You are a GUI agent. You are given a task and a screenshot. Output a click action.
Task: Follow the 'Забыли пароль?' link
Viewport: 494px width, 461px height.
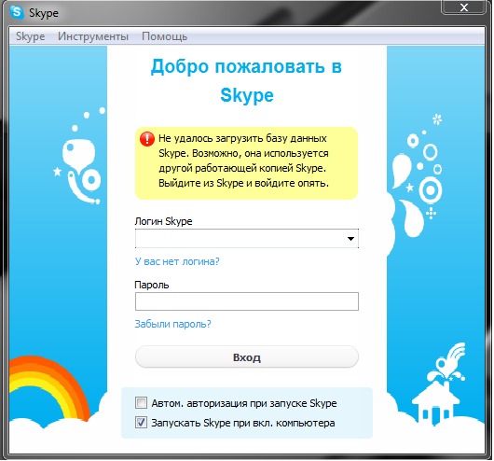(173, 324)
